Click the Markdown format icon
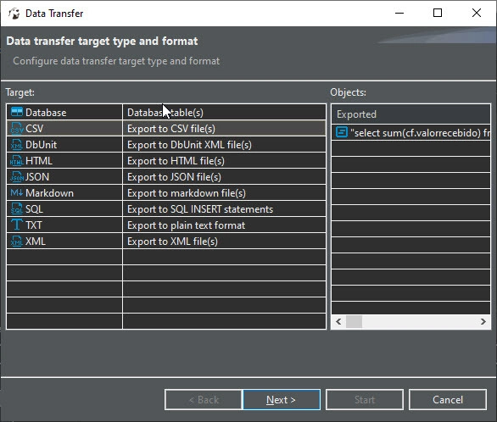Viewport: 497px width, 422px height. click(x=16, y=192)
